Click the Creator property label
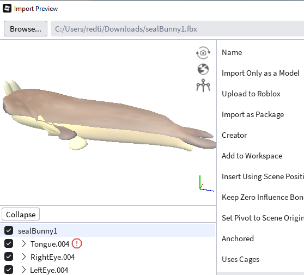 pos(234,135)
